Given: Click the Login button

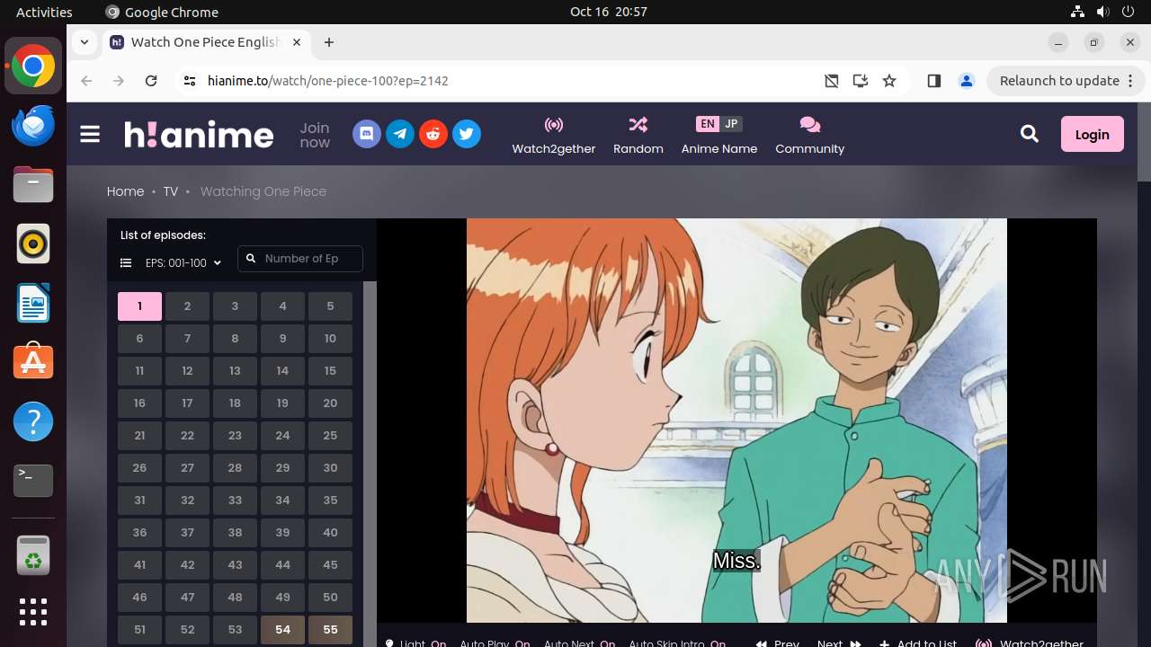Looking at the screenshot, I should (1093, 135).
